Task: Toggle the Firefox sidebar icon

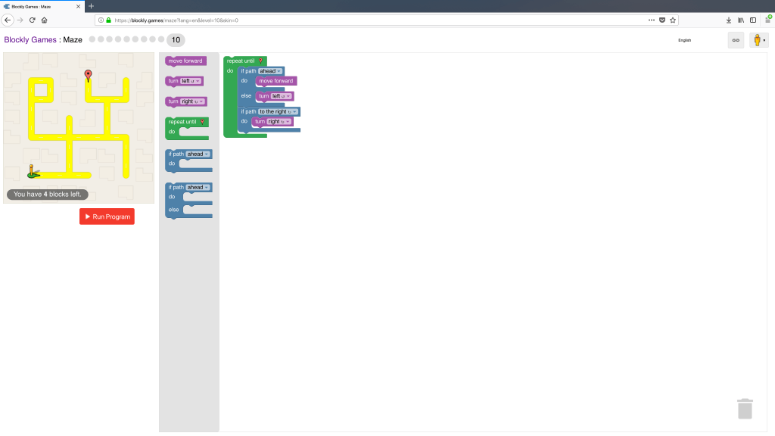Action: click(x=753, y=20)
